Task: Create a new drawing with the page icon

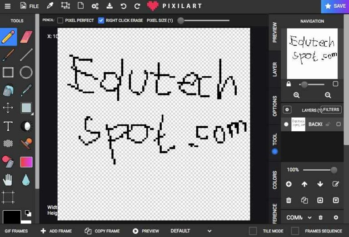Action: tap(80, 5)
